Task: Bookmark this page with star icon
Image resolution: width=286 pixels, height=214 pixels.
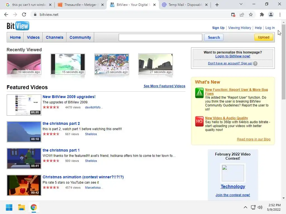Action: point(251,14)
